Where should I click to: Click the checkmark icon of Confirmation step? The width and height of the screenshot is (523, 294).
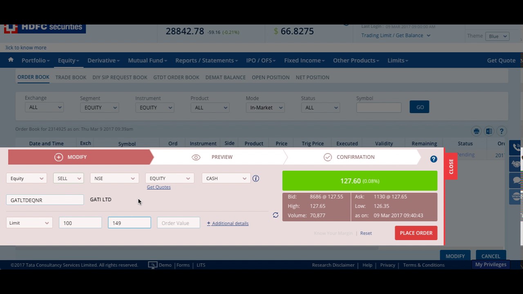pos(328,157)
